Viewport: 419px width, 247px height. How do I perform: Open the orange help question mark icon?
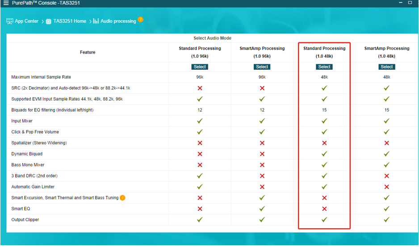141,20
